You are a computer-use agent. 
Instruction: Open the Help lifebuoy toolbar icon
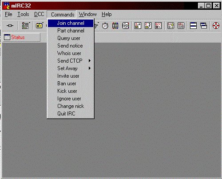click(216, 26)
